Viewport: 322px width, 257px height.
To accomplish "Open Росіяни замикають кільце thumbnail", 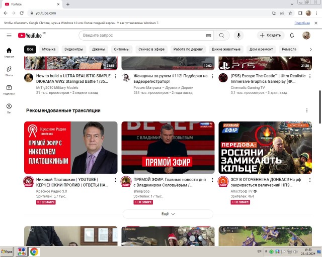I will (x=265, y=148).
